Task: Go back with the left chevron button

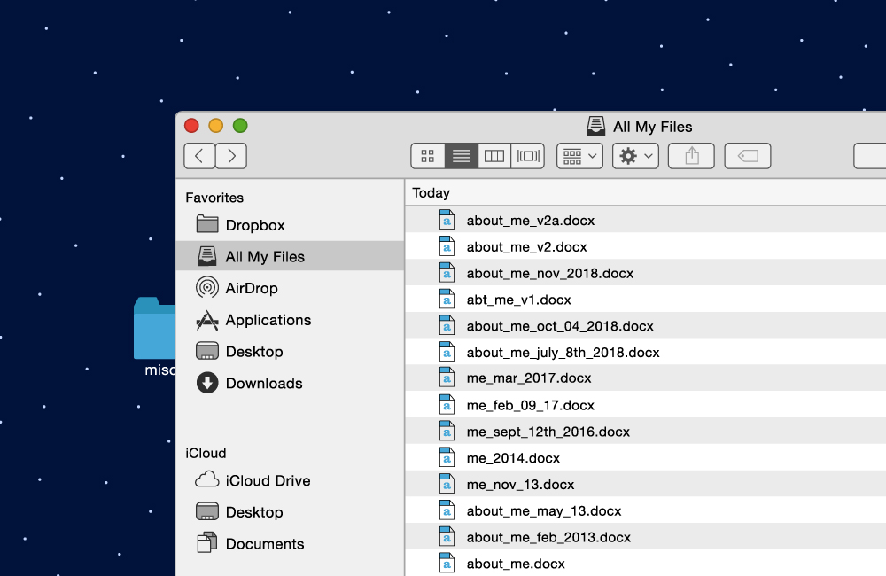Action: (198, 155)
